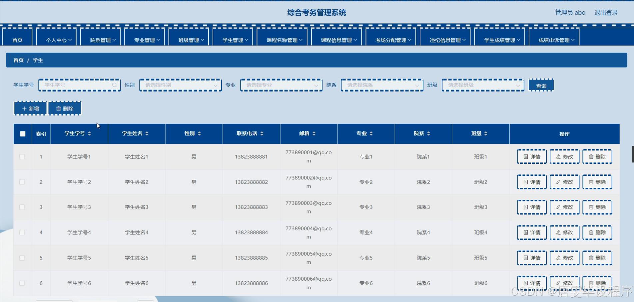Check the checkbox for row 2

tap(22, 182)
